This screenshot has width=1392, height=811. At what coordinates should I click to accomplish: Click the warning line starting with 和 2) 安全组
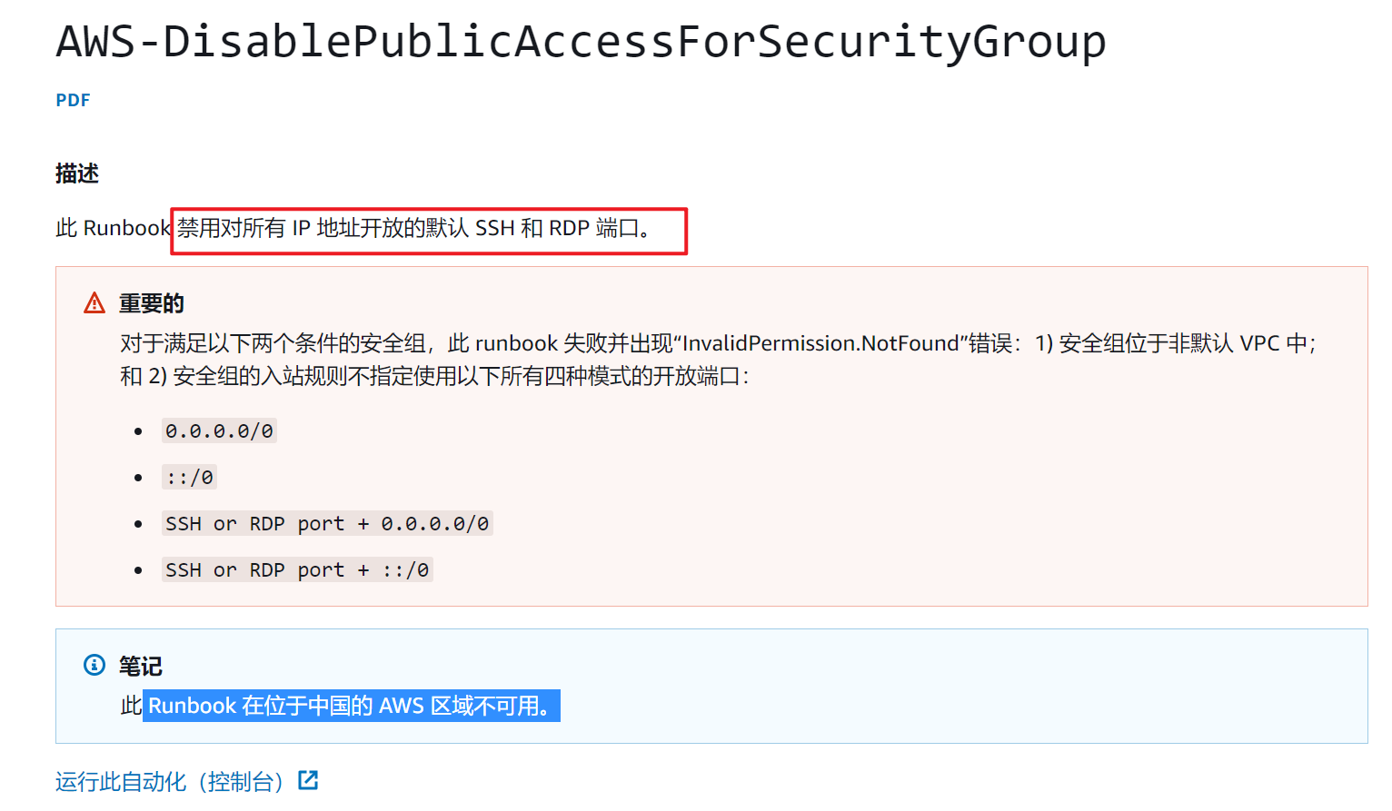434,376
